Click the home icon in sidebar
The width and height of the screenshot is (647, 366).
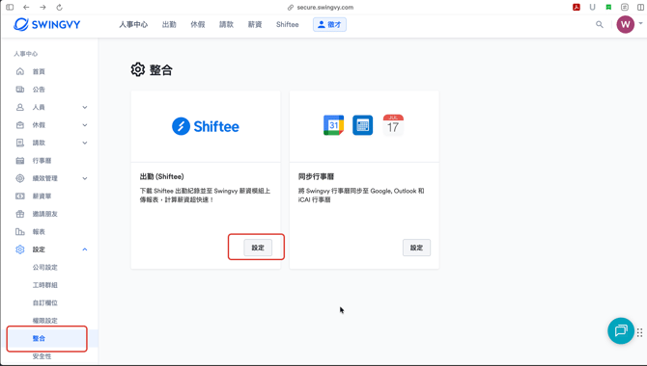pyautogui.click(x=20, y=71)
